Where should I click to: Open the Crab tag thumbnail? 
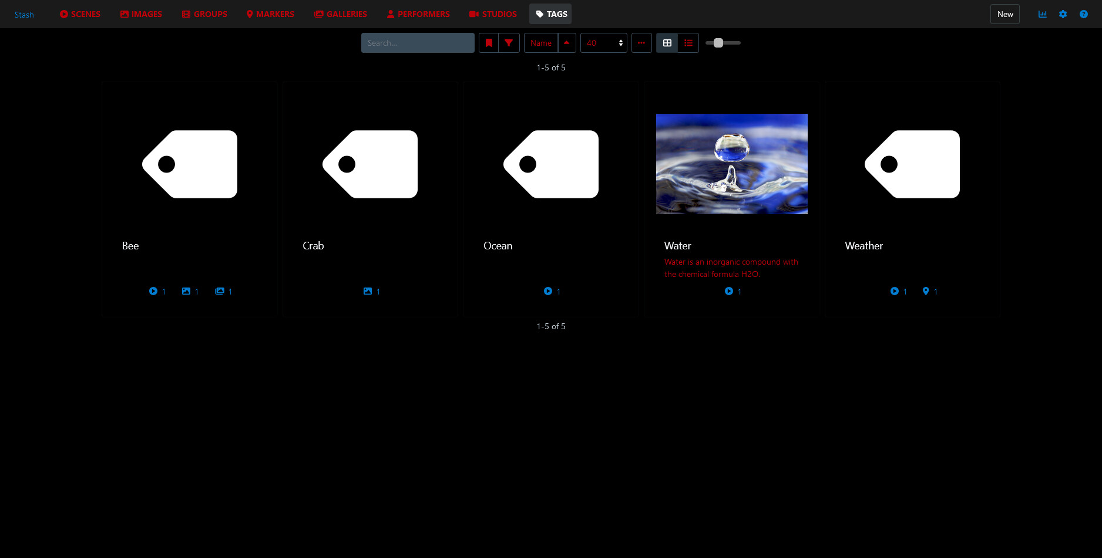pos(370,164)
